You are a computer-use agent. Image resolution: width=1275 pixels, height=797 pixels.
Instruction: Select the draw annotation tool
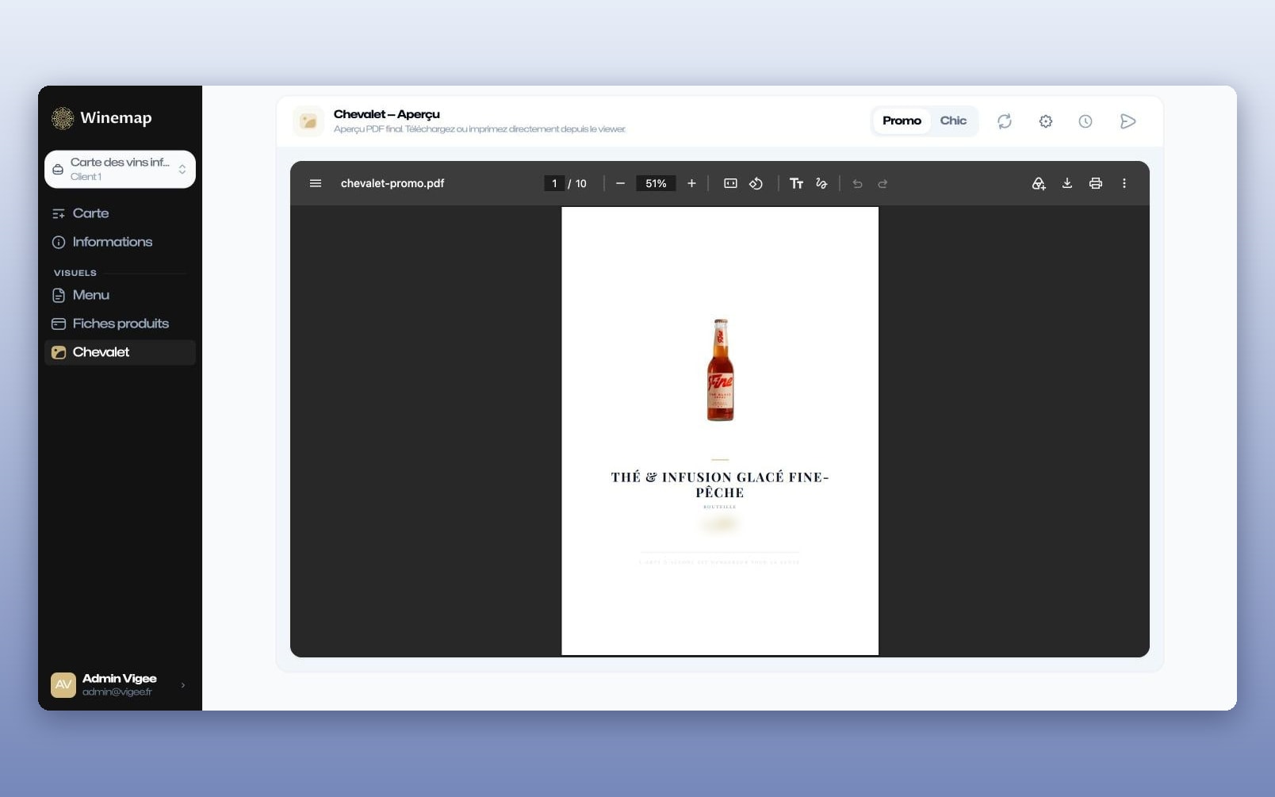(821, 183)
